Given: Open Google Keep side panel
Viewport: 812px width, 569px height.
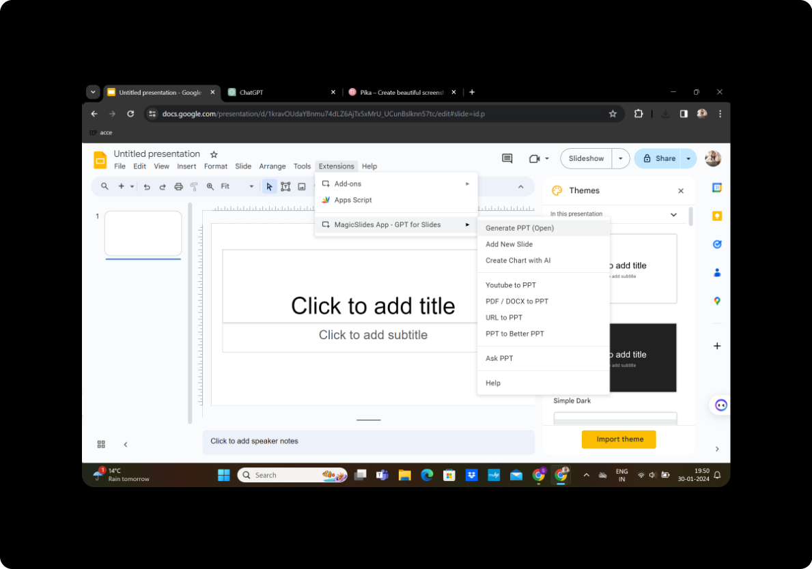Looking at the screenshot, I should tap(717, 216).
